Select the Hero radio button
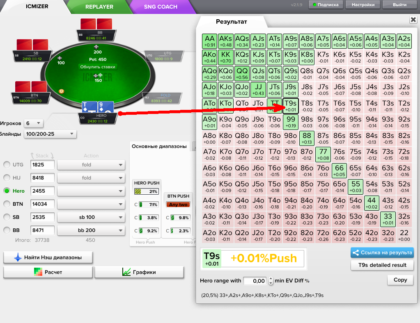 7,191
